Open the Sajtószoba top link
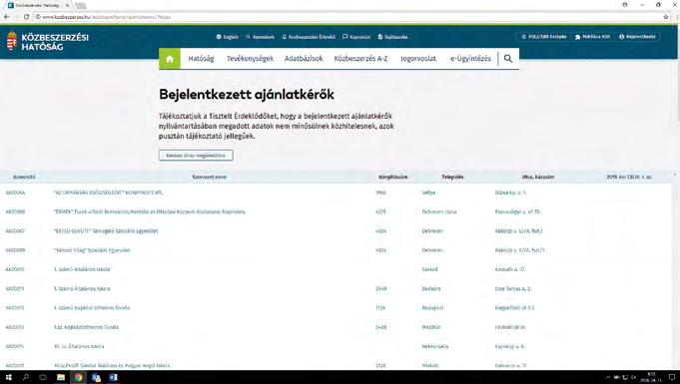Image resolution: width=680 pixels, height=384 pixels. (x=392, y=37)
